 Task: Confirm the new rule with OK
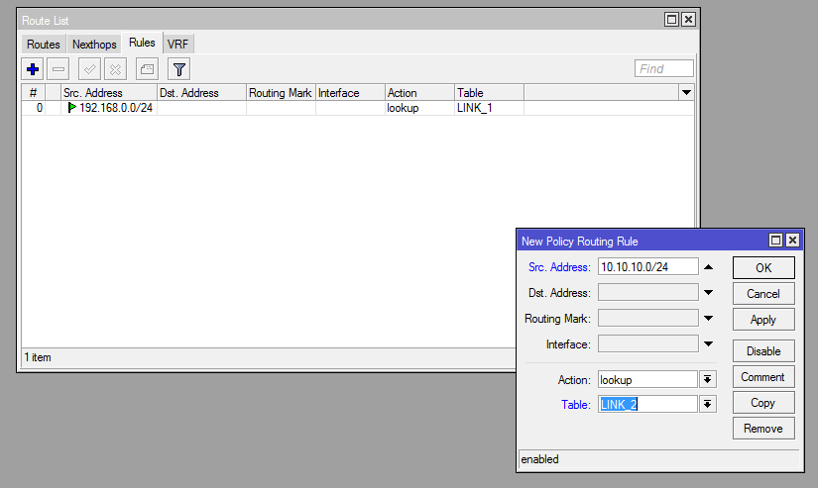763,267
